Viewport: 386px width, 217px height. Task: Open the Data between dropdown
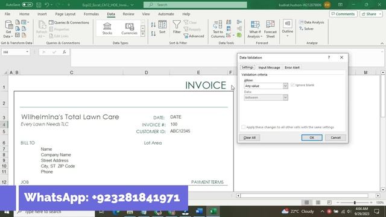[x=285, y=98]
